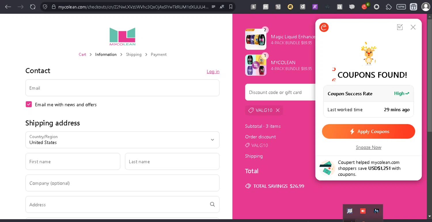Click the 'TOTAL SAVINGS $26.99' text
The height and width of the screenshot is (222, 432).
(x=279, y=186)
